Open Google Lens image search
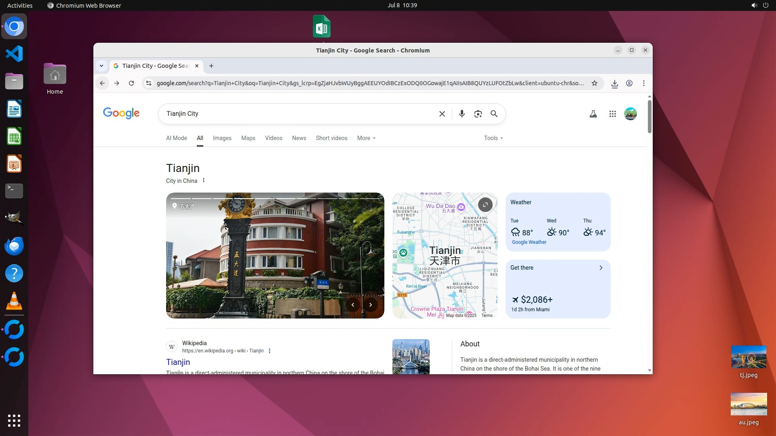This screenshot has height=436, width=776. pos(478,114)
